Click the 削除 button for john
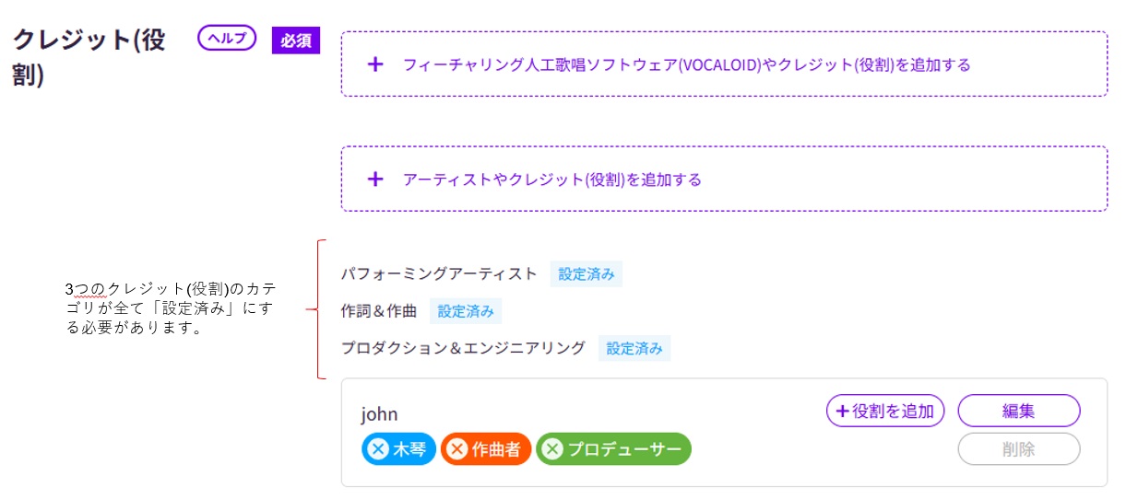Screen dimensions: 1138x499 coord(1018,449)
